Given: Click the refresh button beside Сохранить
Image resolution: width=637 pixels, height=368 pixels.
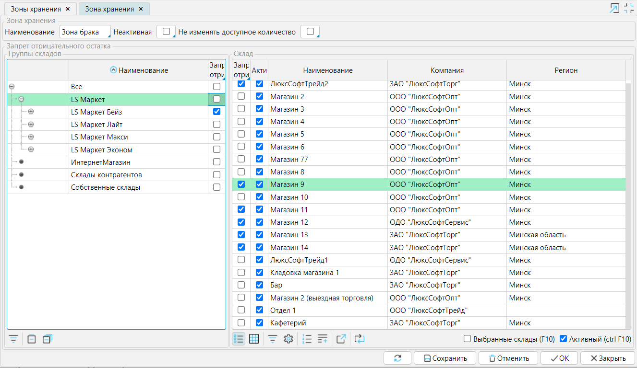Looking at the screenshot, I should pos(397,358).
